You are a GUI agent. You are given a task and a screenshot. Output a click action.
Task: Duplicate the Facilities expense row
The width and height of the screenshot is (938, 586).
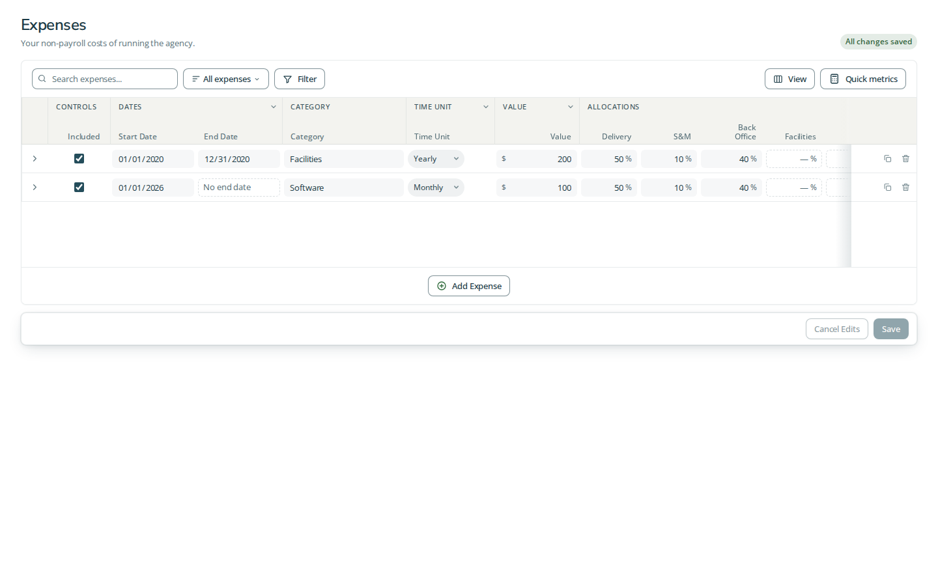[887, 159]
